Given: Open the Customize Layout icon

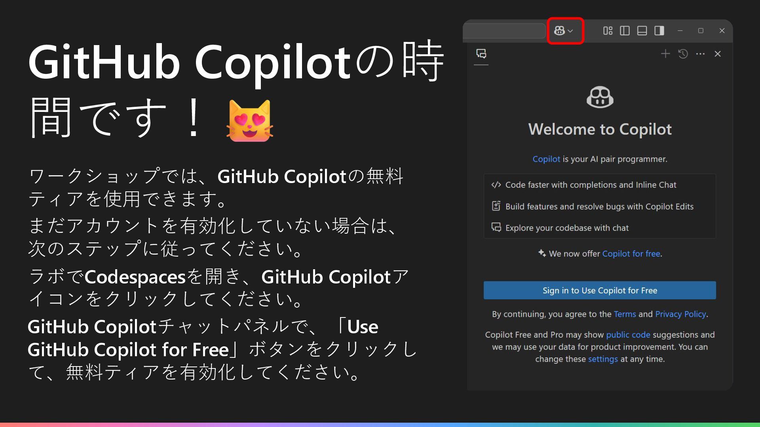Looking at the screenshot, I should click(608, 31).
